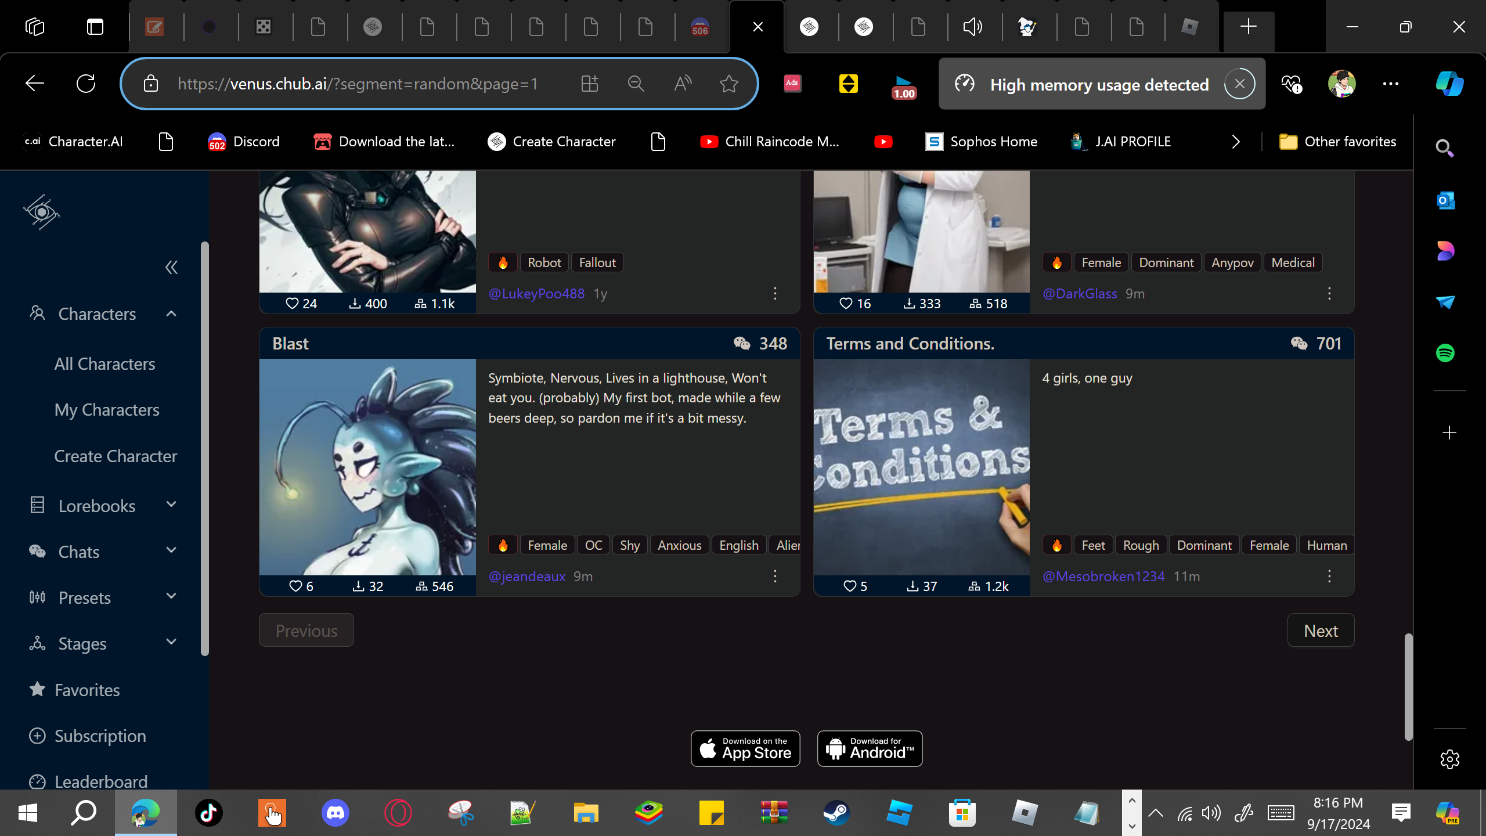Open the My Characters menu item
Image resolution: width=1486 pixels, height=836 pixels.
pyautogui.click(x=107, y=410)
